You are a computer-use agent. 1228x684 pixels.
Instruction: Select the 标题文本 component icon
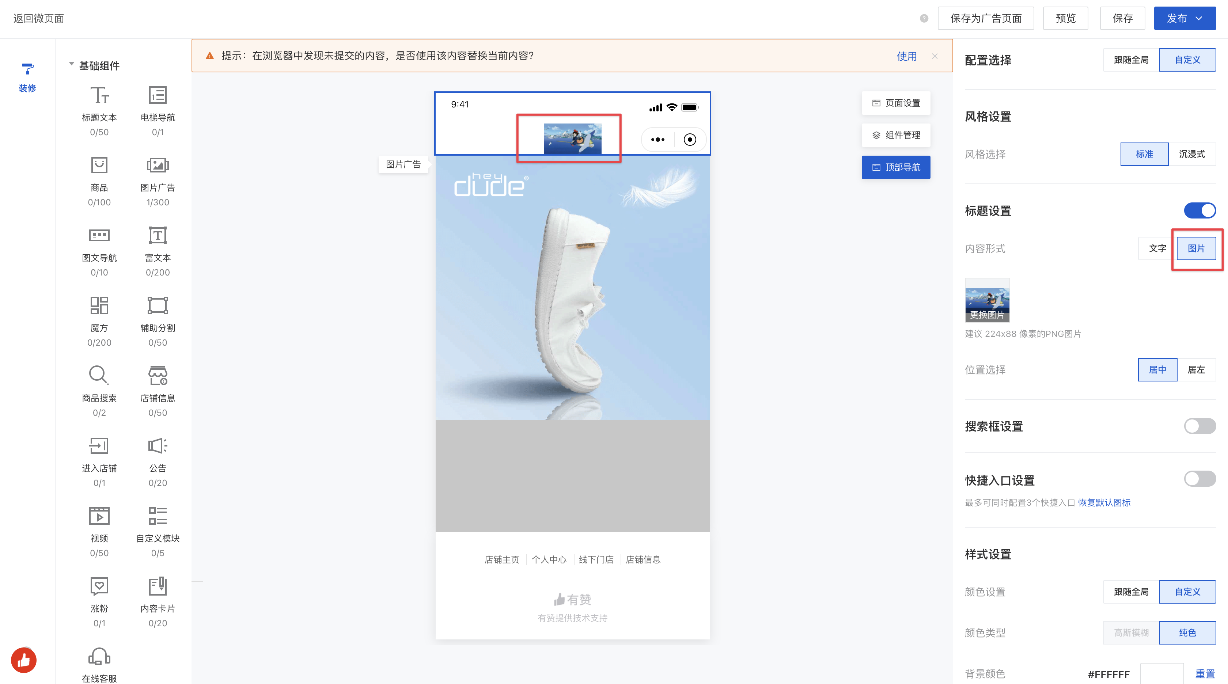[99, 95]
